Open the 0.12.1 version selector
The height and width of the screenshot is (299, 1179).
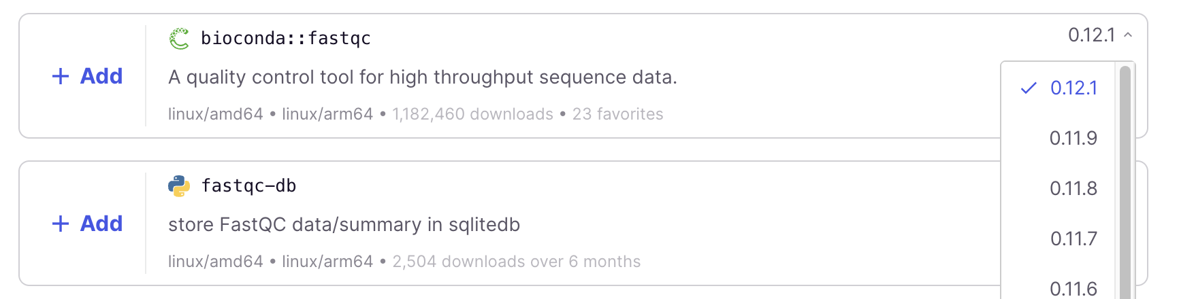pos(1092,35)
